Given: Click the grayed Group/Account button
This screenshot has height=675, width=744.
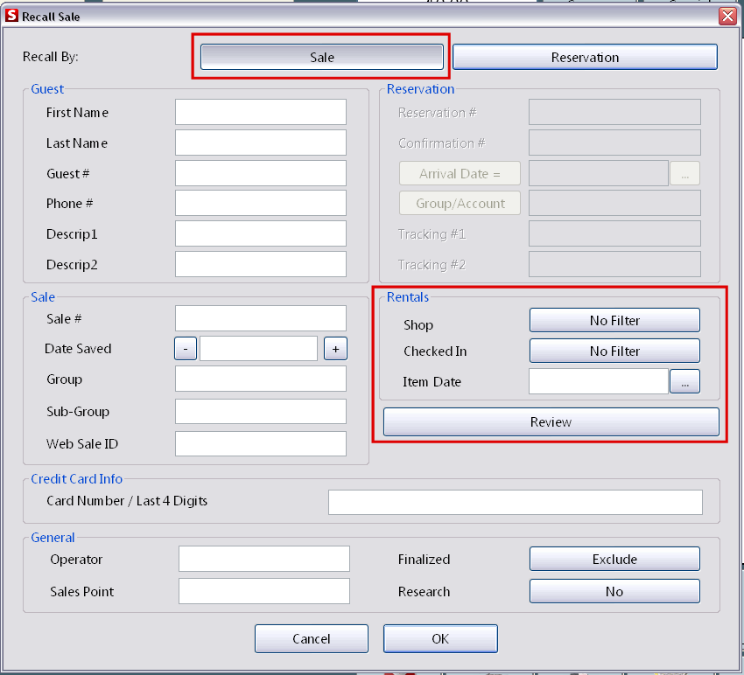Looking at the screenshot, I should [x=460, y=203].
